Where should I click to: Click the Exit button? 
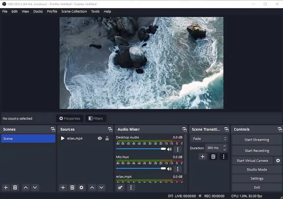pos(257,187)
